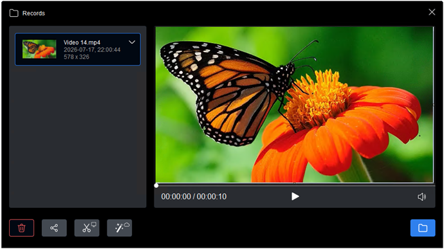This screenshot has width=444, height=249.
Task: Play the video preview
Action: [x=295, y=196]
